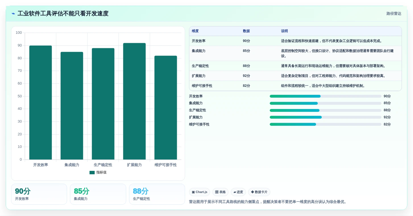Open the 85分 集成能力 data card

[98, 194]
